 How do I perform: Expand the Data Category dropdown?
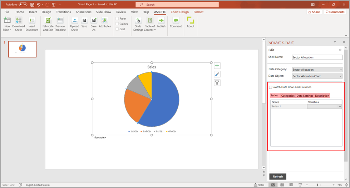(x=340, y=70)
